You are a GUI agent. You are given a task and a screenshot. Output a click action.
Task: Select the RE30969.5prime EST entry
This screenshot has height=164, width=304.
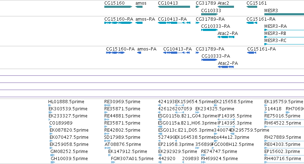tap(122, 102)
